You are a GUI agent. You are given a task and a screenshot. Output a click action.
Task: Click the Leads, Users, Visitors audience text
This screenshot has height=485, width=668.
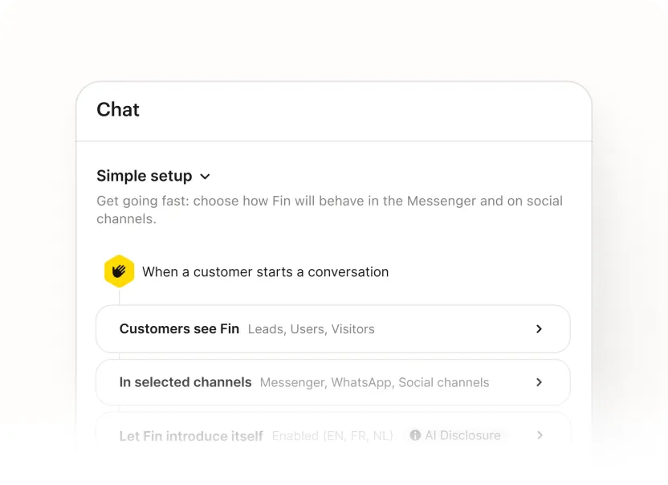312,329
